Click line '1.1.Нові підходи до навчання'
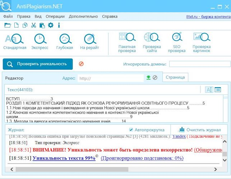Screen dimensions: 231x179 point(98,108)
